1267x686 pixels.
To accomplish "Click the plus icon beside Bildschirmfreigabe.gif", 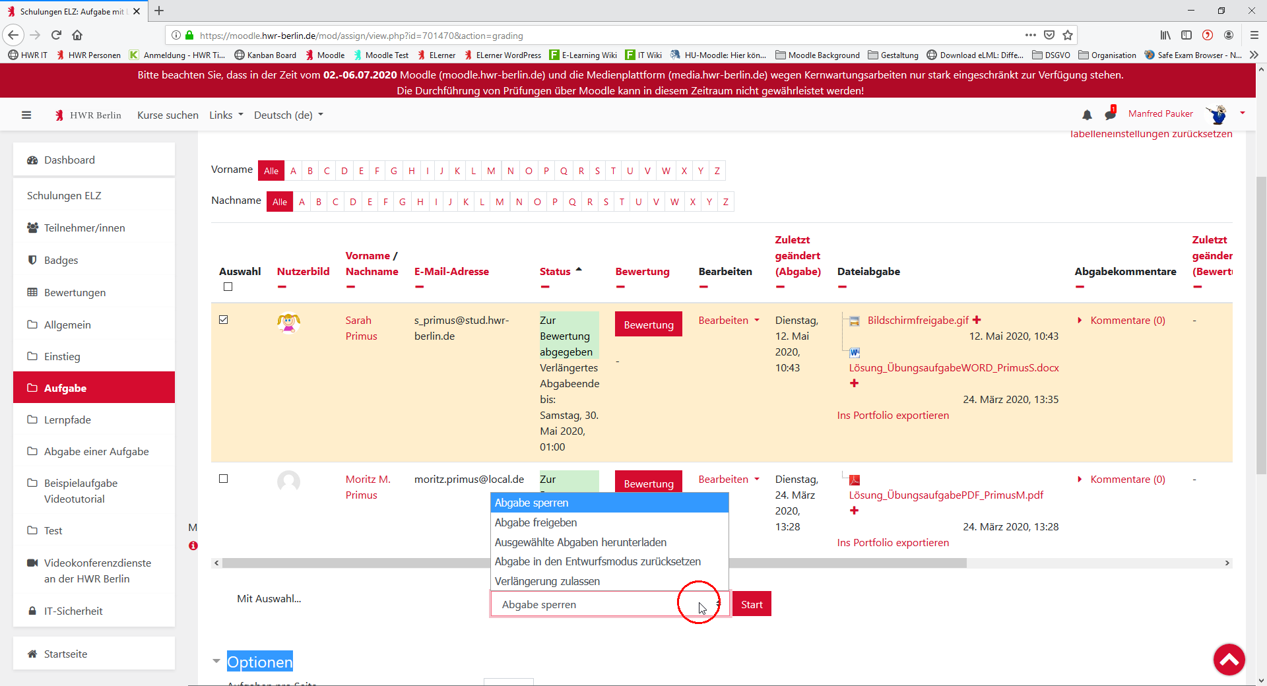I will point(977,320).
